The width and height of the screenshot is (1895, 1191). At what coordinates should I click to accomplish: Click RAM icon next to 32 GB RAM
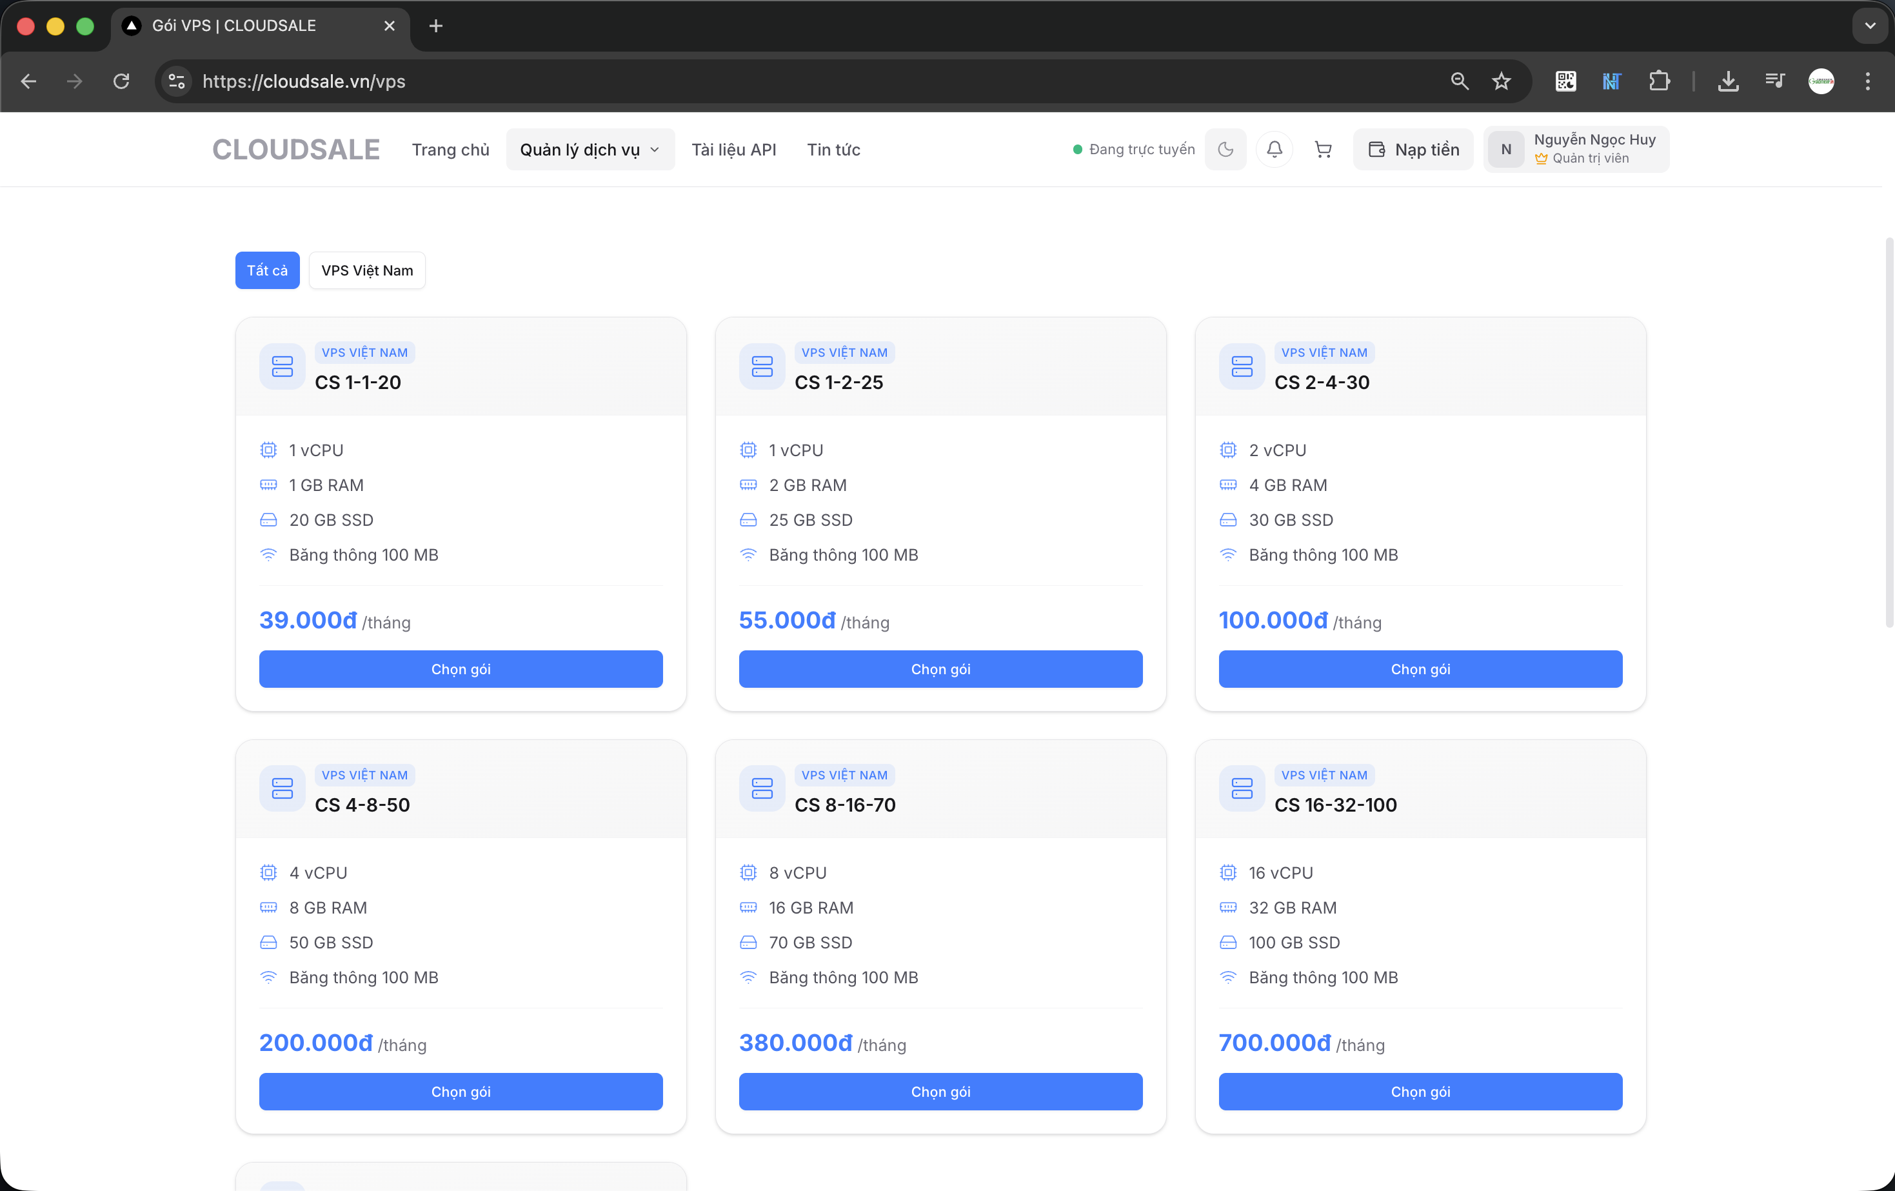pyautogui.click(x=1227, y=908)
